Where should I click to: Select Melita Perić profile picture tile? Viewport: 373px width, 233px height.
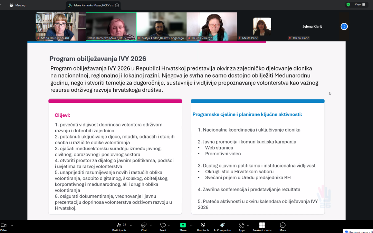point(262,26)
